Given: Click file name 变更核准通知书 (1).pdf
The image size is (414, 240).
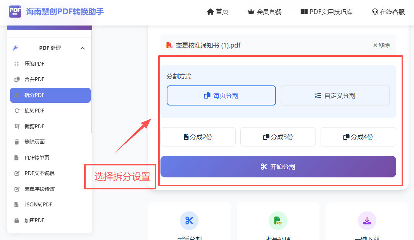Looking at the screenshot, I should pos(208,45).
